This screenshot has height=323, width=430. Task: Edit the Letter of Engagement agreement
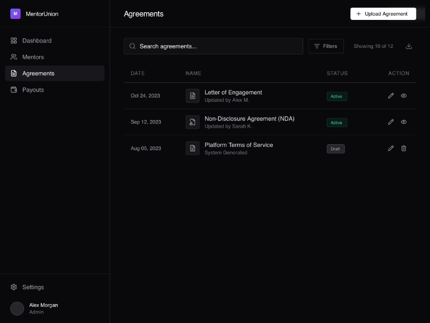tap(391, 96)
